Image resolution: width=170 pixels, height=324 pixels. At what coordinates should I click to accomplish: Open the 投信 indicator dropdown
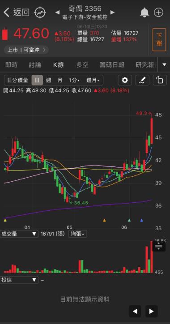click(x=19, y=280)
